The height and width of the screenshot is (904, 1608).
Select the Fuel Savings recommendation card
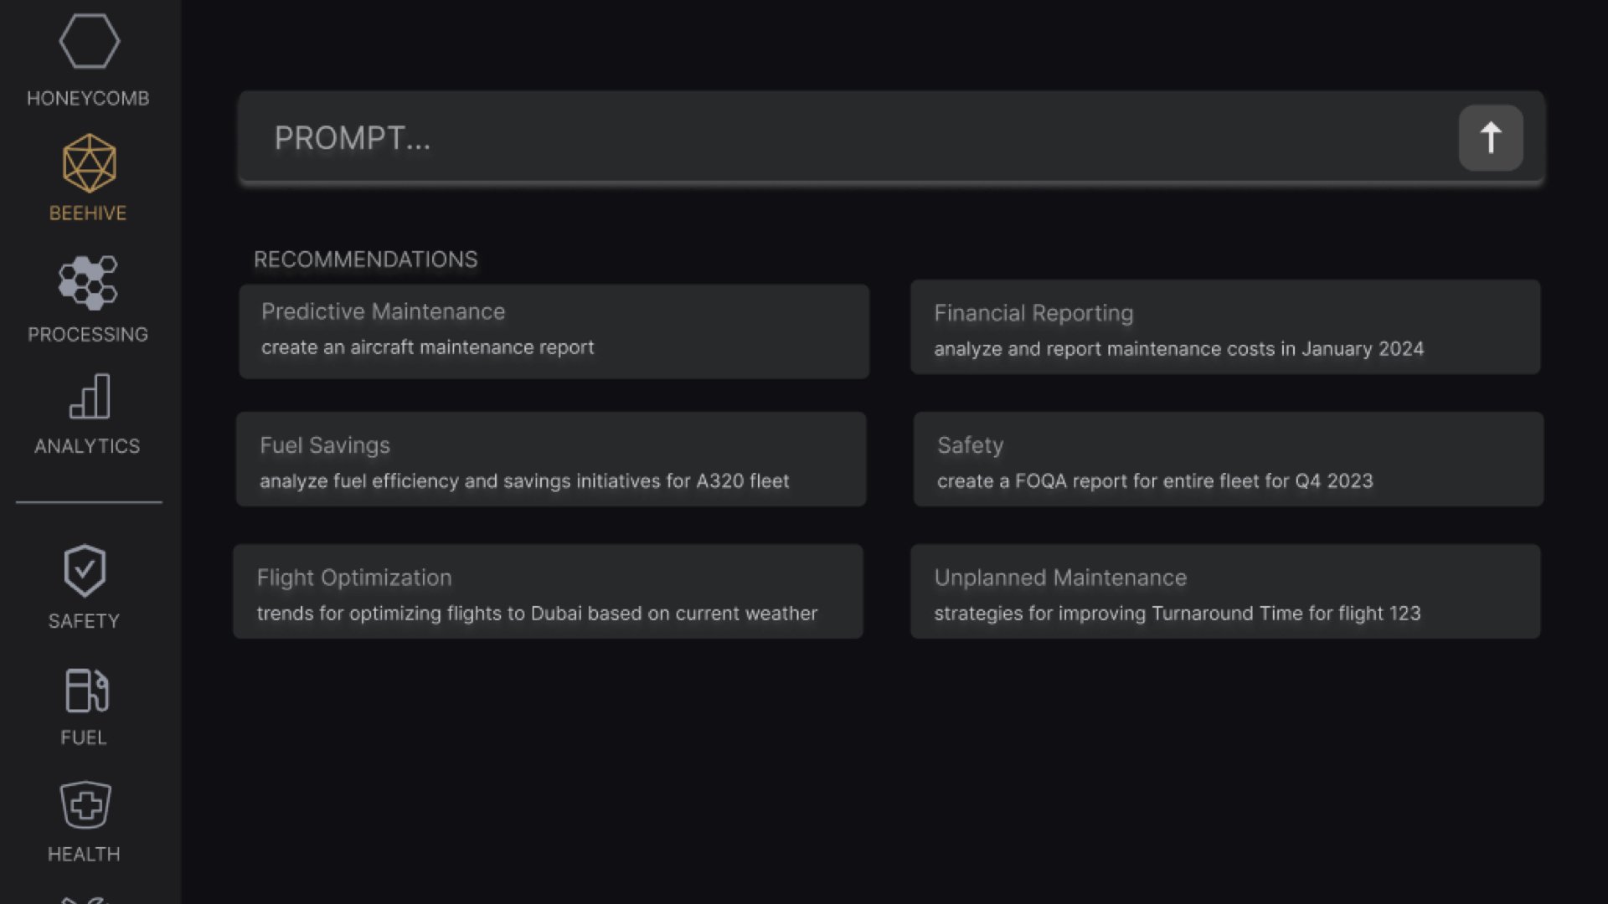pos(551,459)
